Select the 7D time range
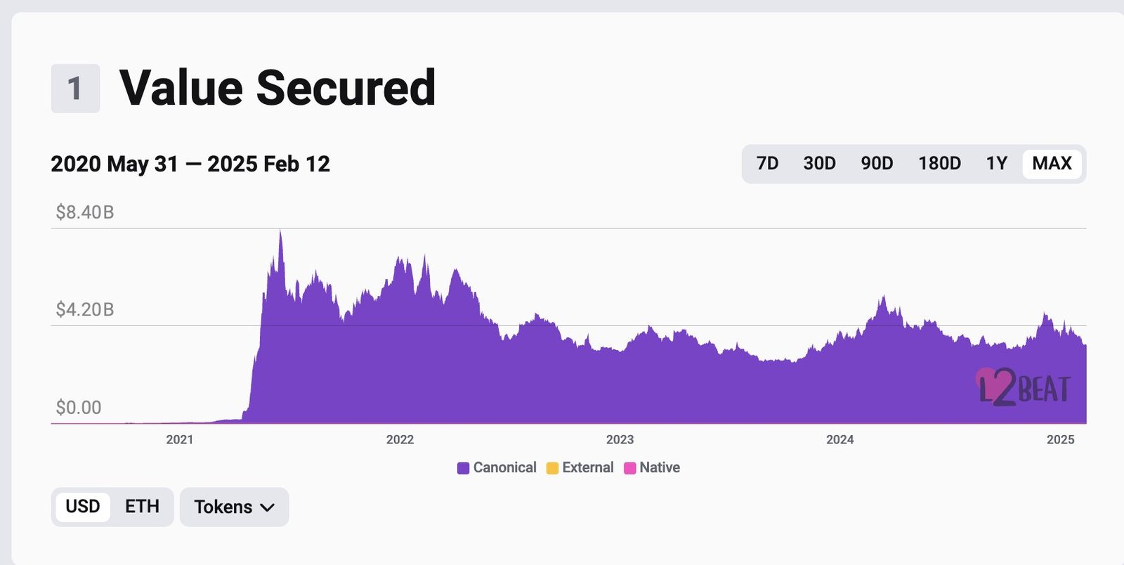Viewport: 1124px width, 565px height. tap(768, 163)
